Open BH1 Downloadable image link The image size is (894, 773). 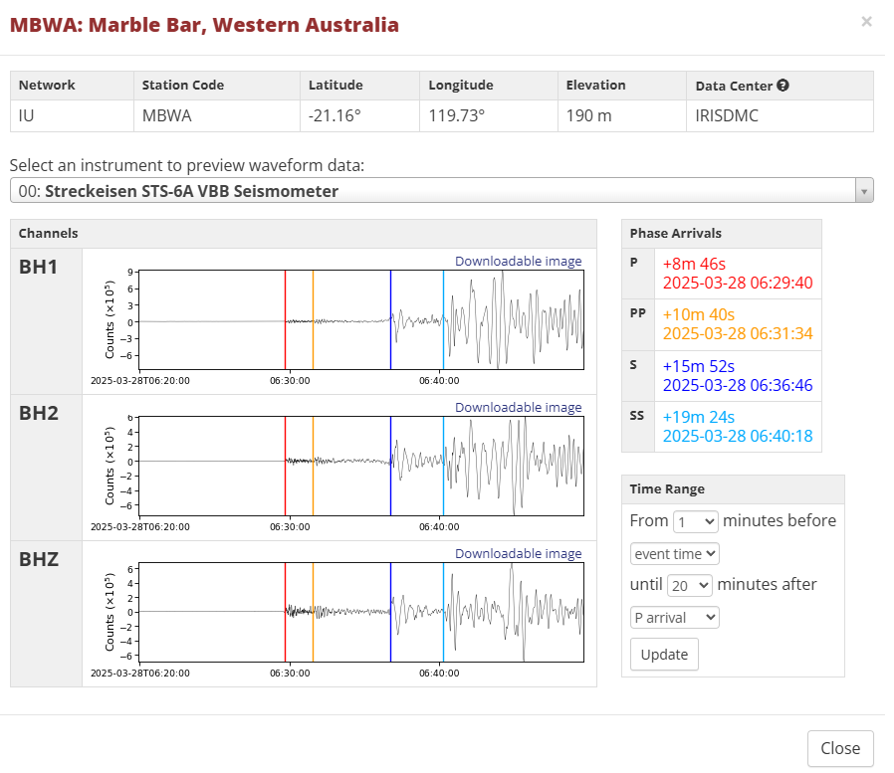pyautogui.click(x=518, y=261)
